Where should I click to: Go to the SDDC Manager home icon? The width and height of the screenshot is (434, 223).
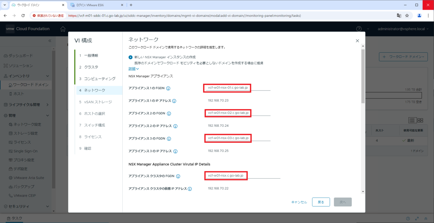click(x=63, y=29)
